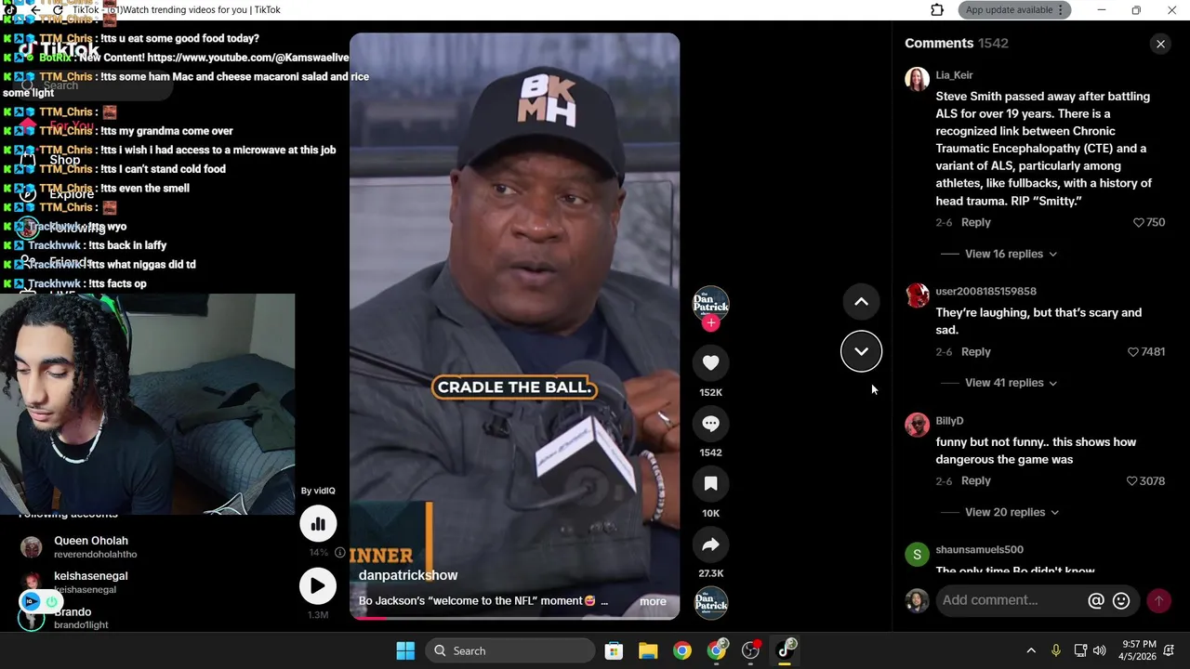Show hidden system tray icons chevron

pyautogui.click(x=1030, y=650)
